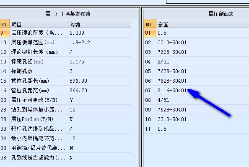Select the 标靶孔径(mm) row
The image size is (249, 167).
click(65, 61)
